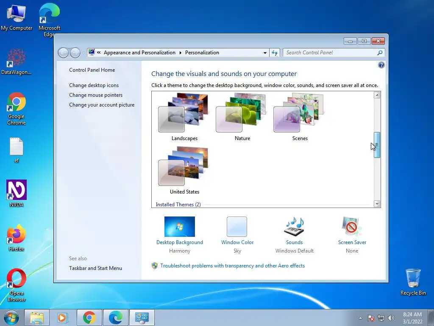Select the ef text file on desktop

click(x=17, y=150)
